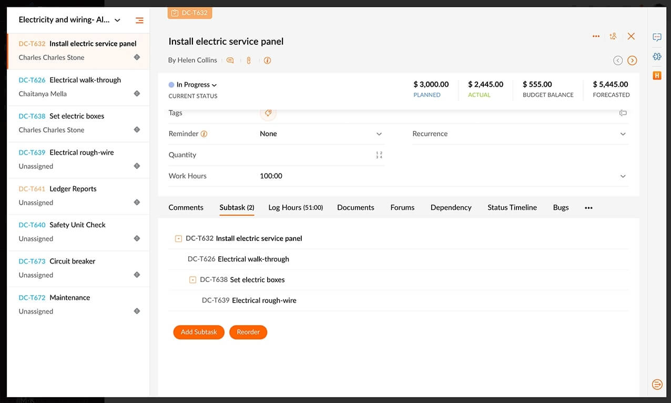Screen dimensions: 671x403
Task: Open the three-dot more options menu in header
Action: pos(596,36)
